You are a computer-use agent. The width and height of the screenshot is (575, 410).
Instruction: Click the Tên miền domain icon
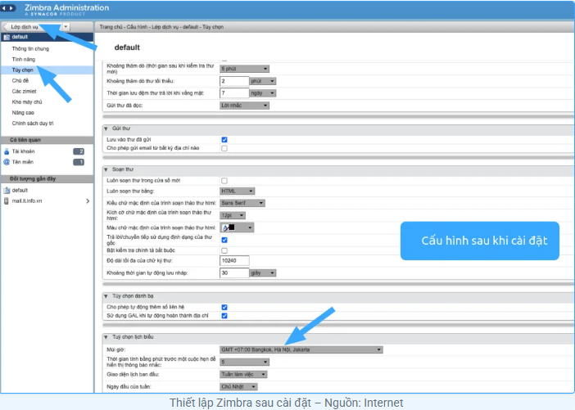coord(7,162)
